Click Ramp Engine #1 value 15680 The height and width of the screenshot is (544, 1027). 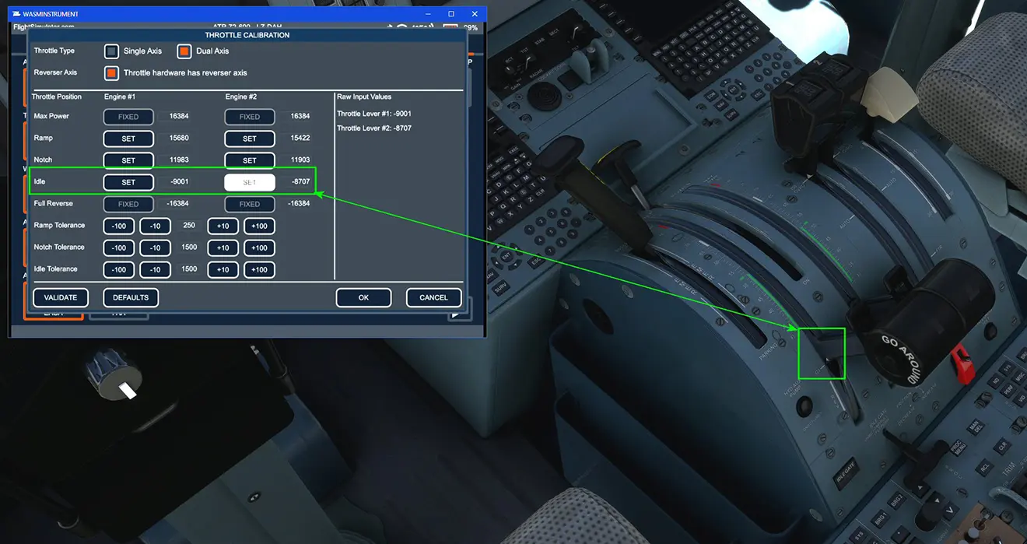tap(179, 139)
